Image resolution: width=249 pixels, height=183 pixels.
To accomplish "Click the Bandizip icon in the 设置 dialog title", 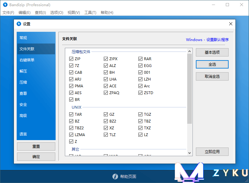I will [x=19, y=24].
